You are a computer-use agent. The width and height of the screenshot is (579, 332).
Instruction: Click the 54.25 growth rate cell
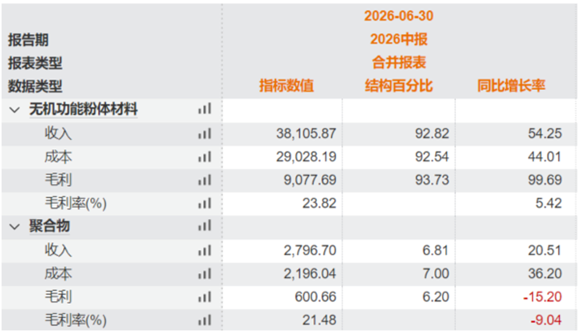[516, 133]
